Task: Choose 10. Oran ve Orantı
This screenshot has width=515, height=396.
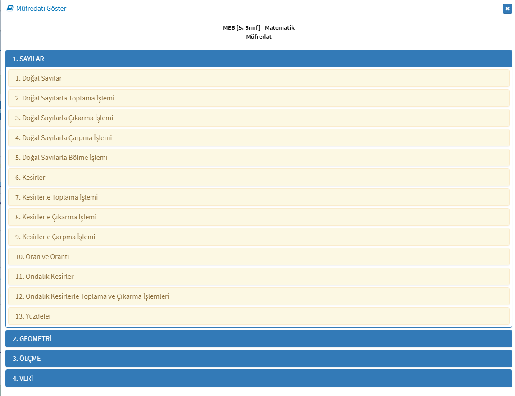Action: (x=259, y=256)
